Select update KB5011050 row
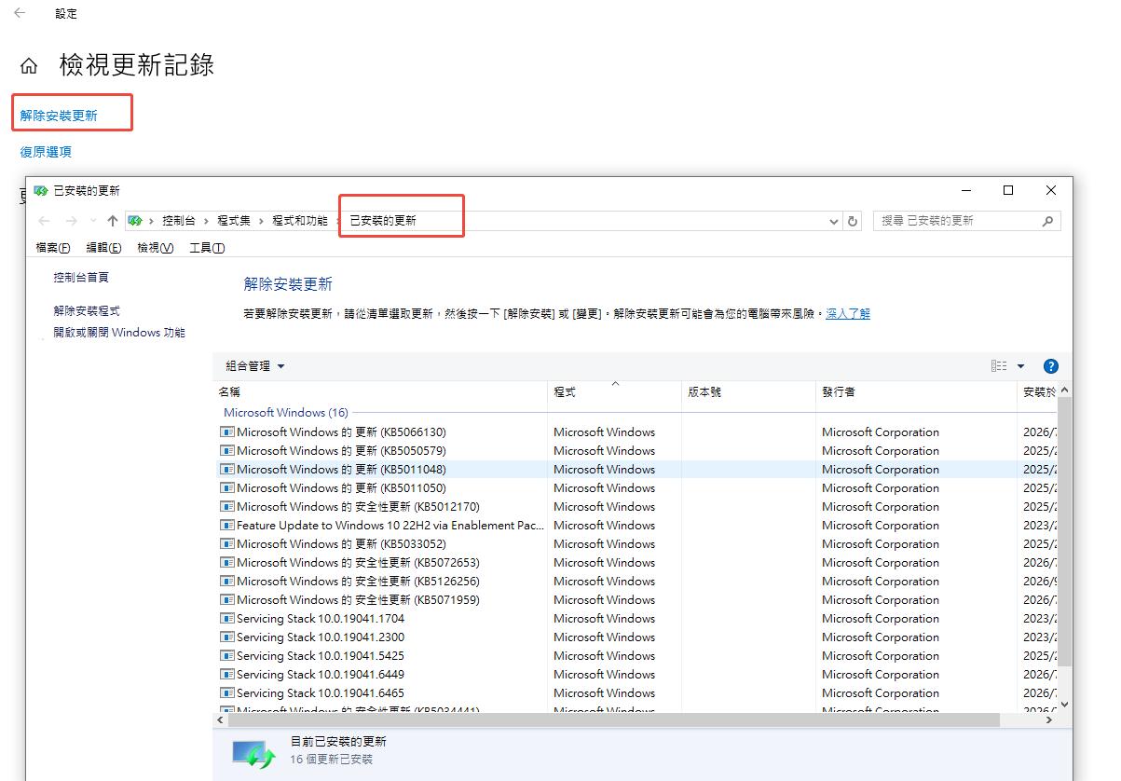The image size is (1121, 781). (638, 488)
